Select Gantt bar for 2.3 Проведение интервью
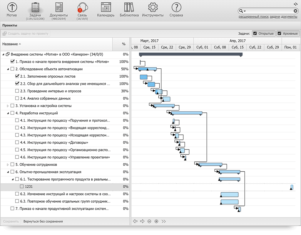The height and width of the screenshot is (235, 301). (x=159, y=92)
